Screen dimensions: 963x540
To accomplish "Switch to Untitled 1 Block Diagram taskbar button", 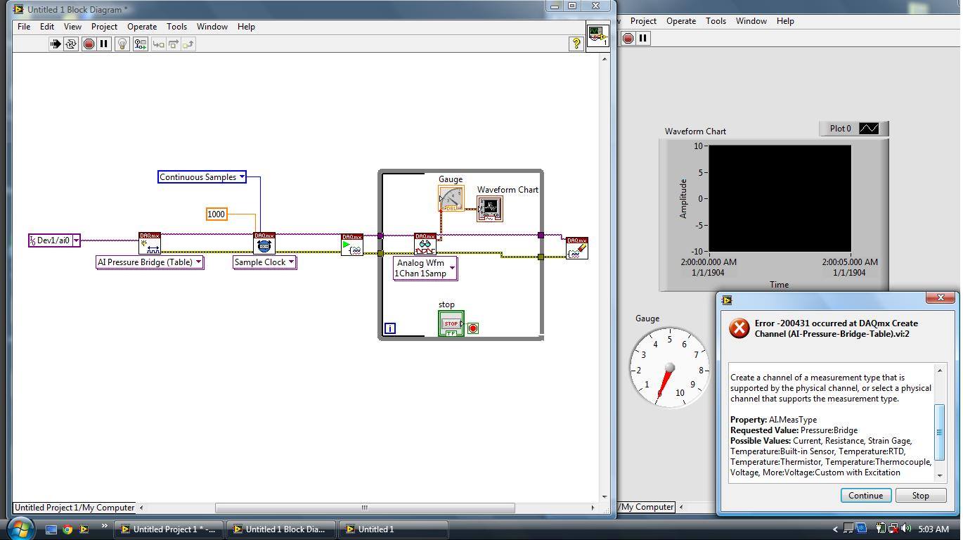I will tap(280, 529).
